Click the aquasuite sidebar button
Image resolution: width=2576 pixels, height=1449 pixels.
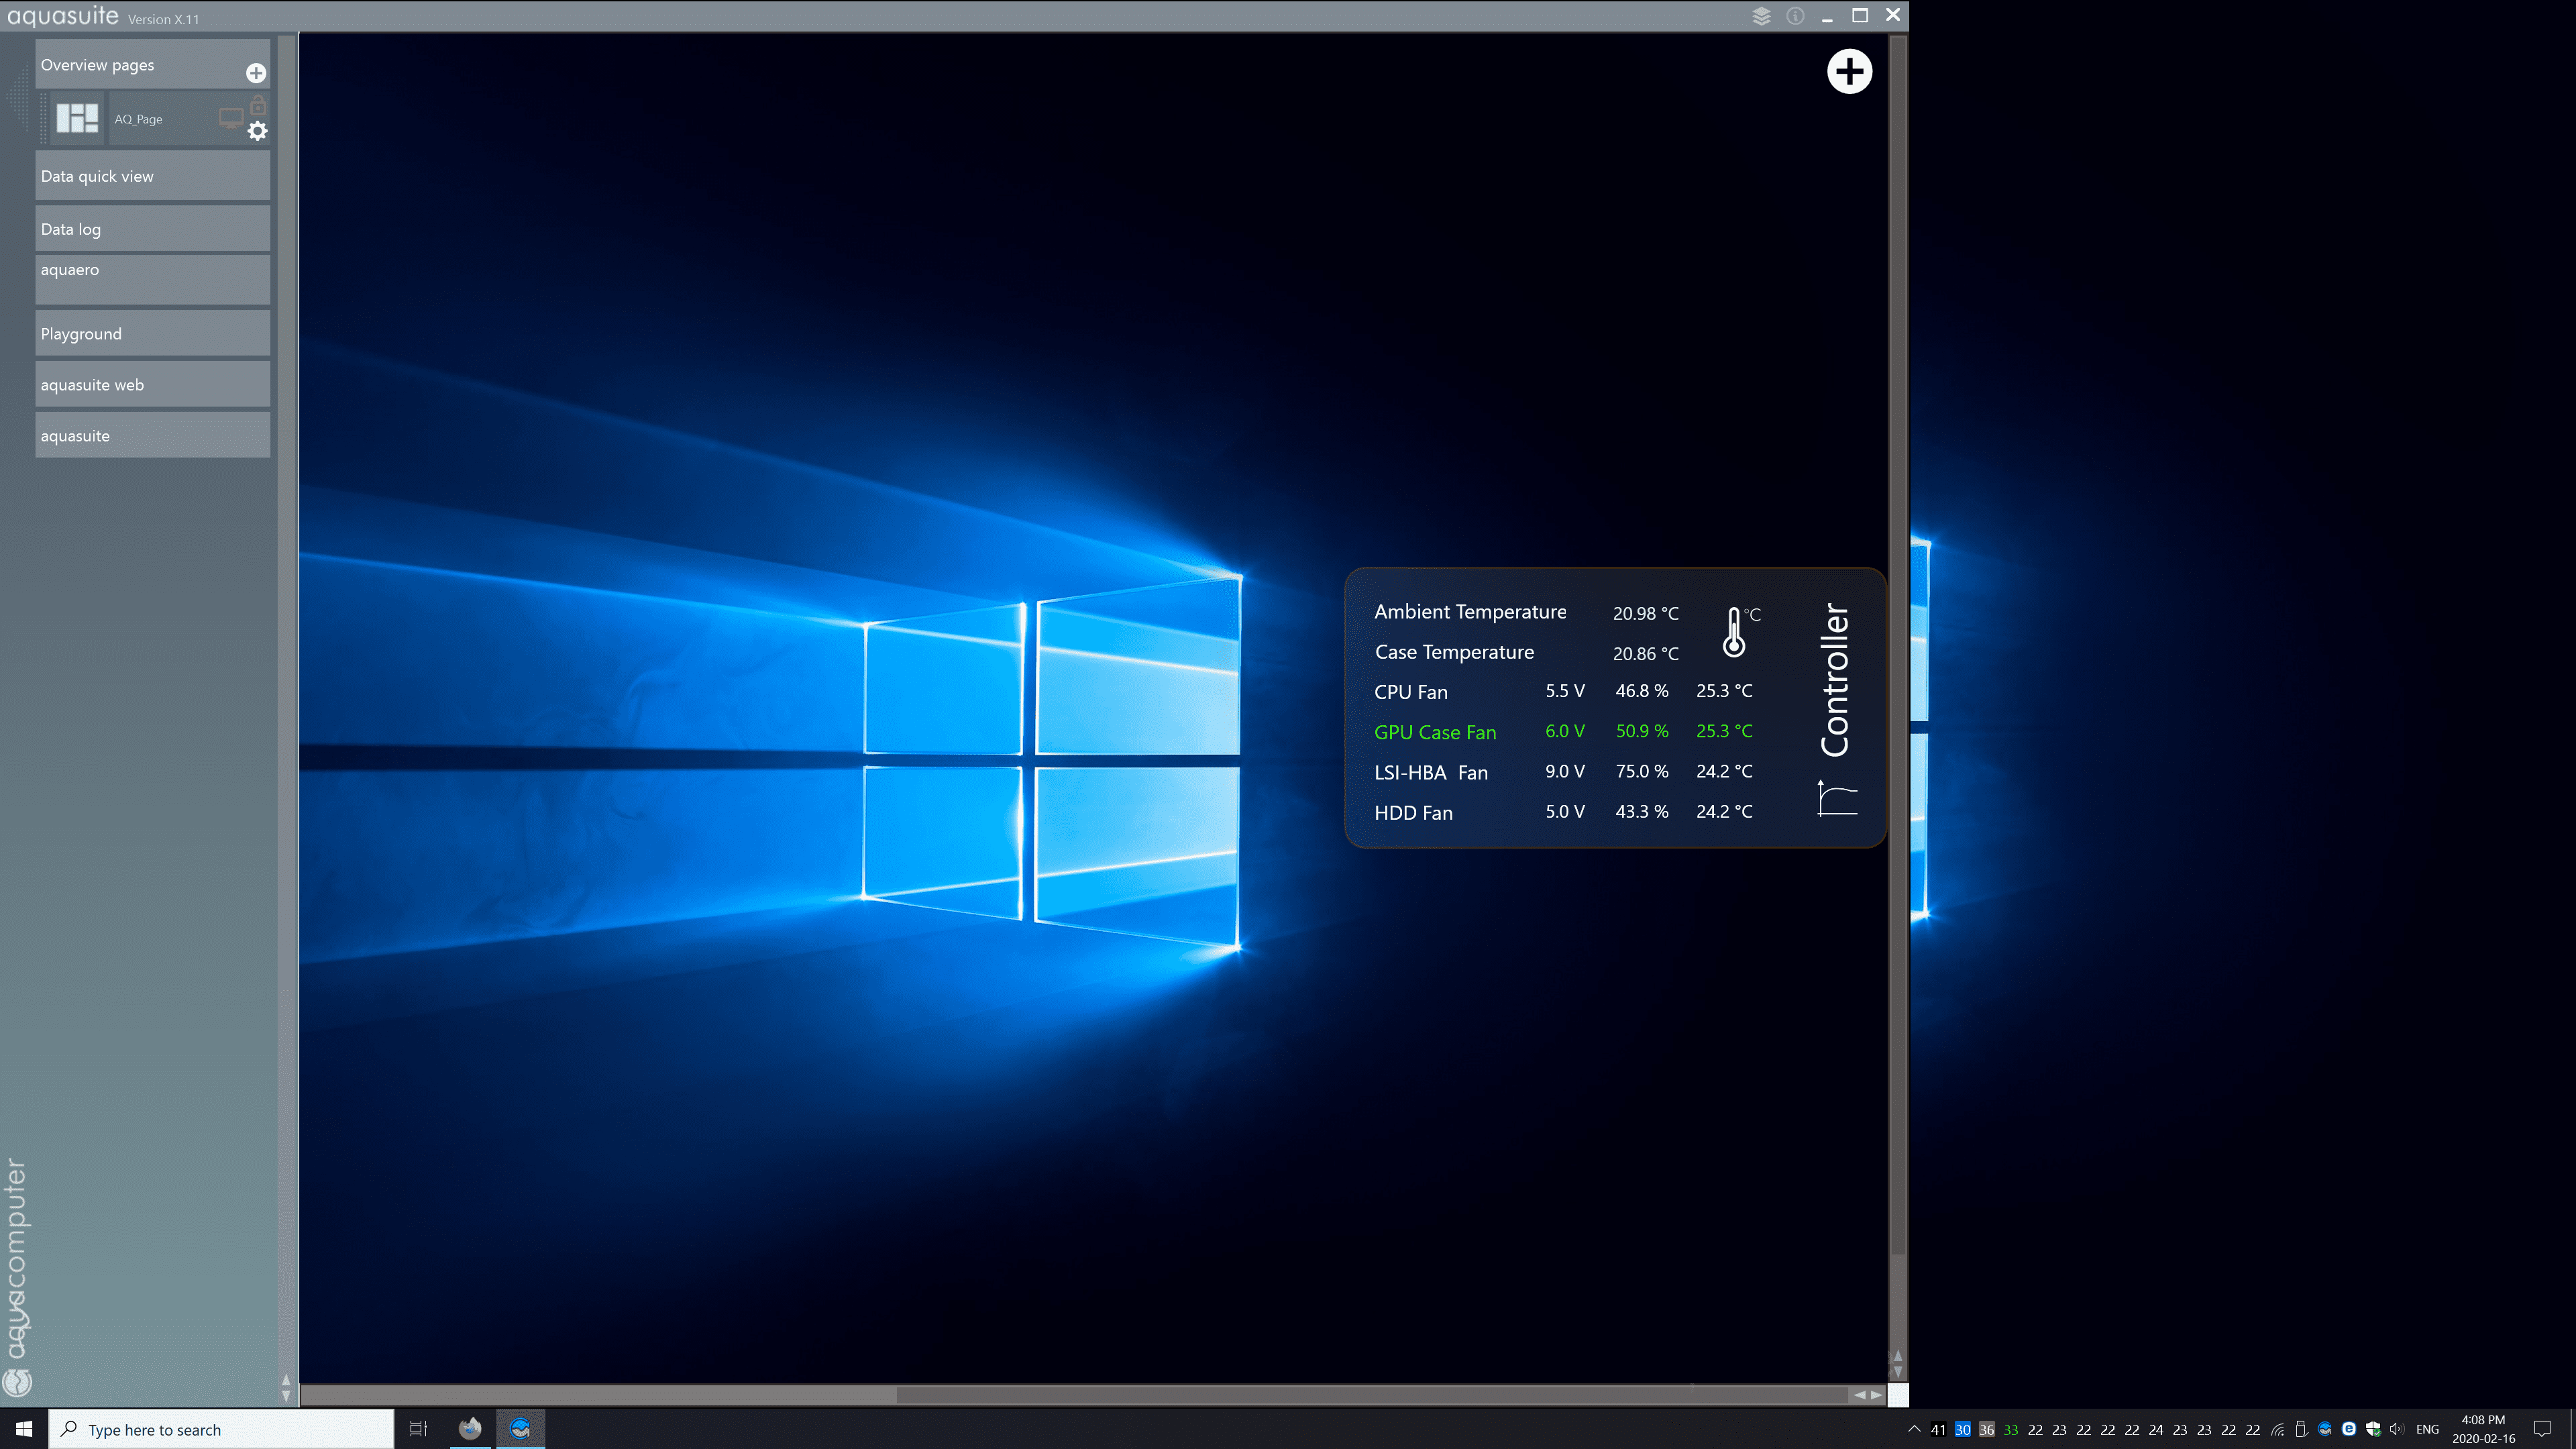pos(152,436)
